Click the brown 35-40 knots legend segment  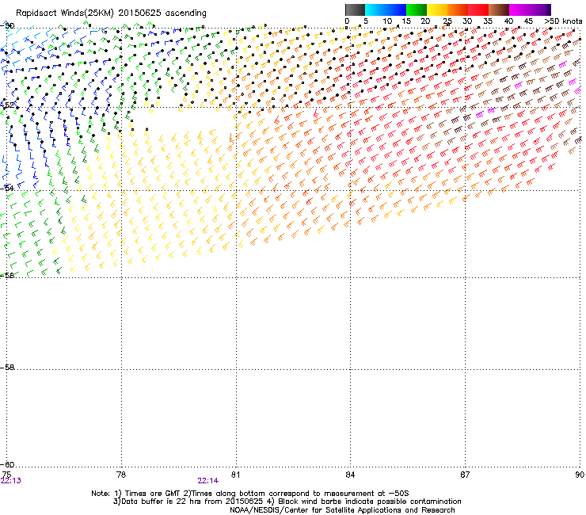click(499, 10)
